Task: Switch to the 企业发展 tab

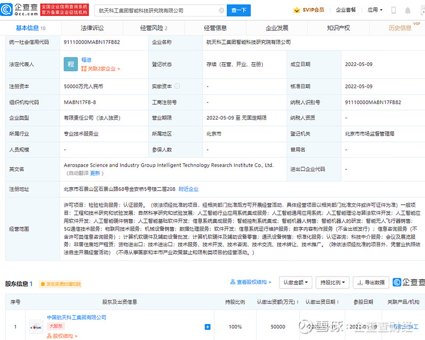Action: (277, 28)
